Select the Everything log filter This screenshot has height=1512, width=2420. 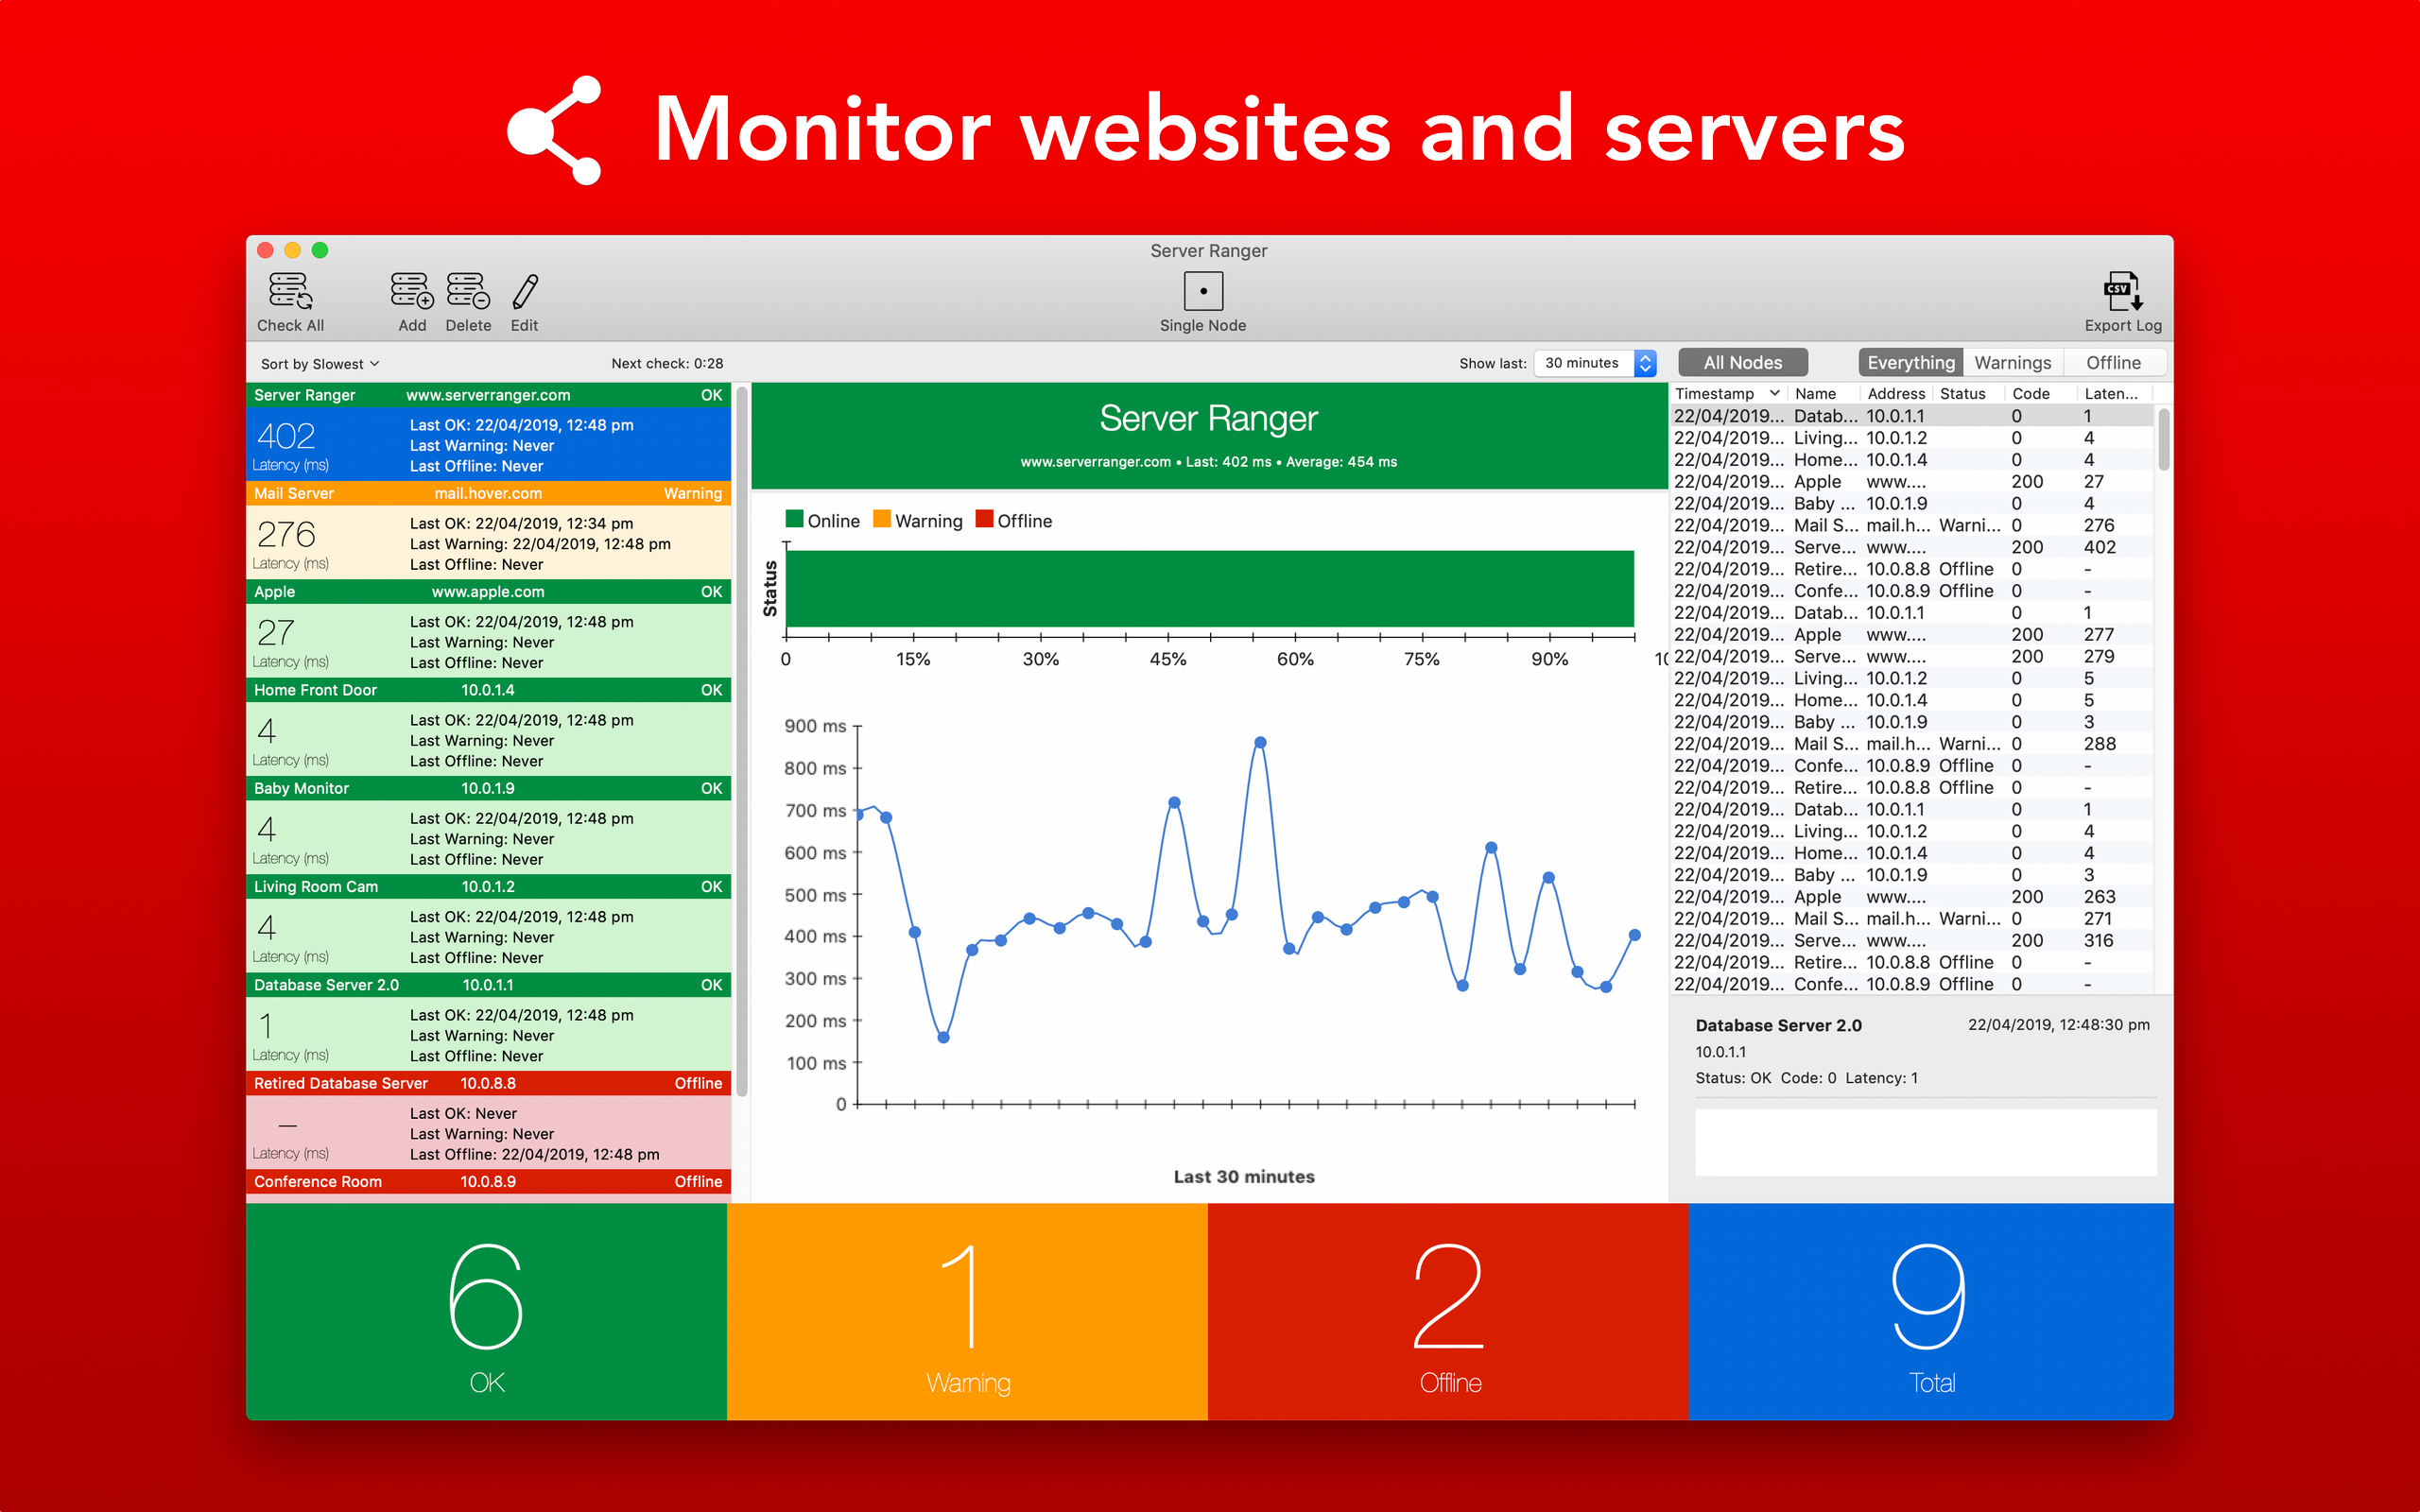tap(1910, 363)
